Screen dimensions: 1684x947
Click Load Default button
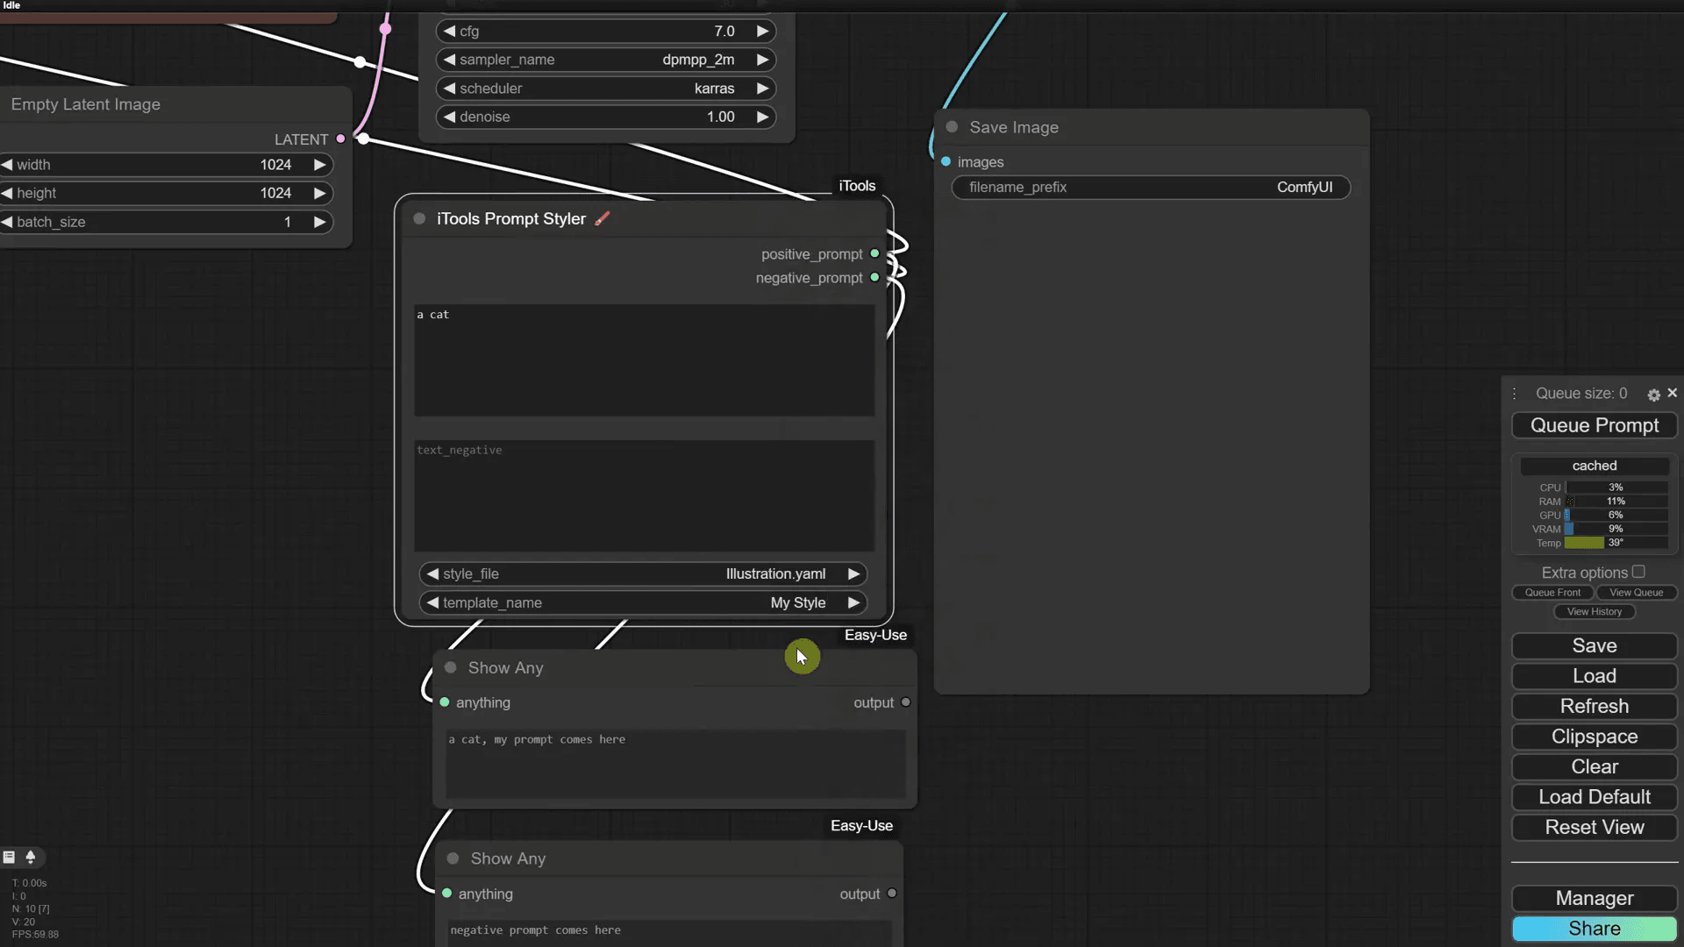point(1595,797)
